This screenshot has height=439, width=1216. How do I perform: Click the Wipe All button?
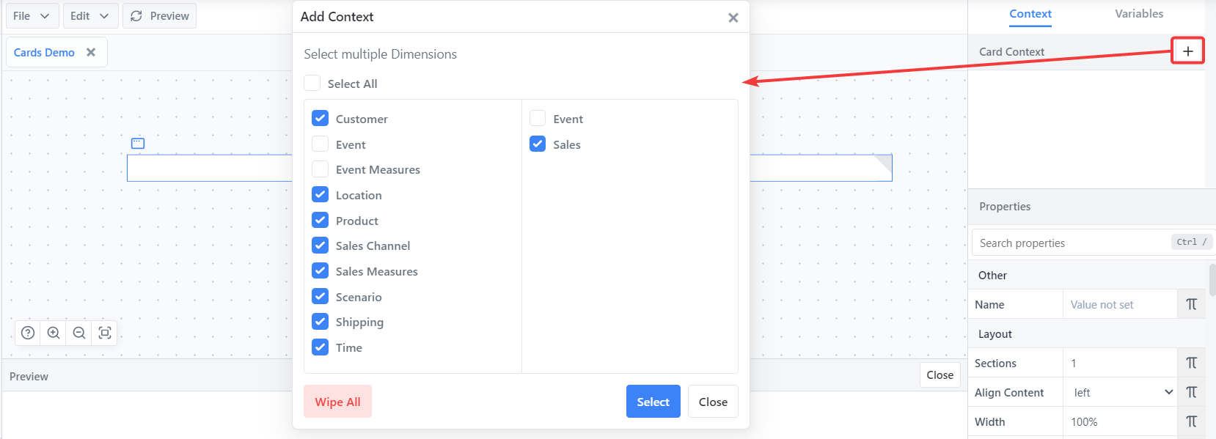pyautogui.click(x=337, y=402)
